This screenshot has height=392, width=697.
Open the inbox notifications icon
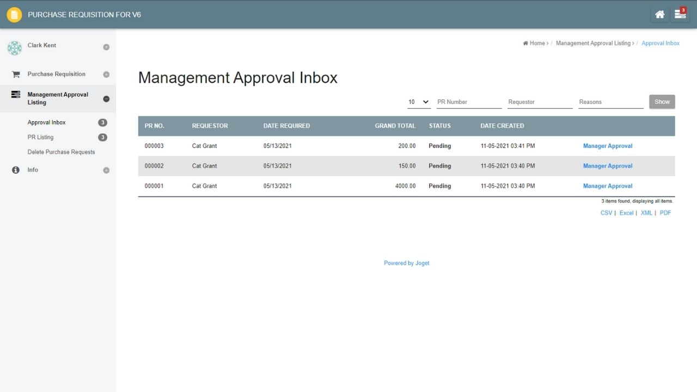(x=680, y=15)
